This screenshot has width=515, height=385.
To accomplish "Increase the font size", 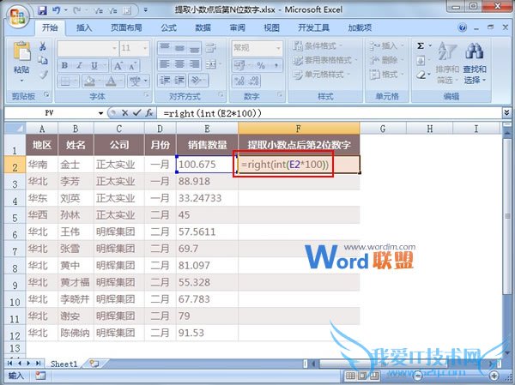I will coord(118,66).
